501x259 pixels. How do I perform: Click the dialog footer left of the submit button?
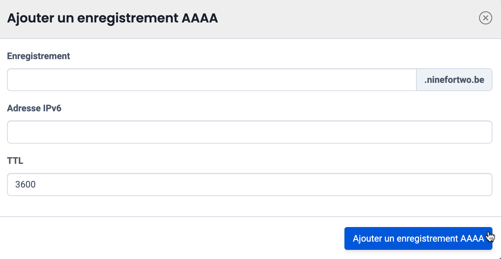coord(171,238)
